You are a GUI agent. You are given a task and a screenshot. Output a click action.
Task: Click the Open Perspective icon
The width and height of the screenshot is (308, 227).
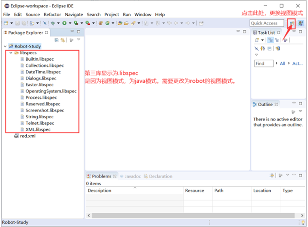click(x=292, y=24)
